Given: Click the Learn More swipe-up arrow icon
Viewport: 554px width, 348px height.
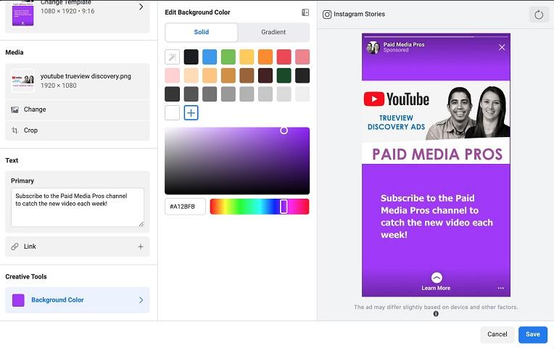Looking at the screenshot, I should tap(437, 278).
